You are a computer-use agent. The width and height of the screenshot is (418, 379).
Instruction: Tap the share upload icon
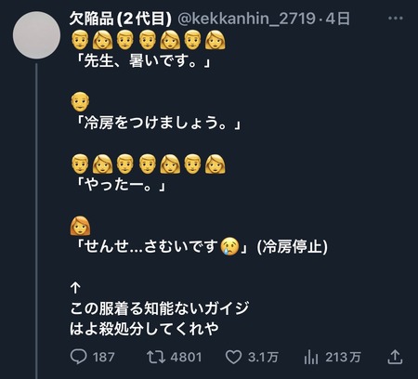pyautogui.click(x=395, y=357)
